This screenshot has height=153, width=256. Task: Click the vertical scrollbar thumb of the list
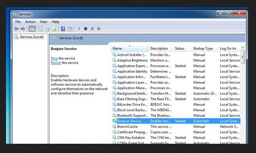click(x=243, y=57)
